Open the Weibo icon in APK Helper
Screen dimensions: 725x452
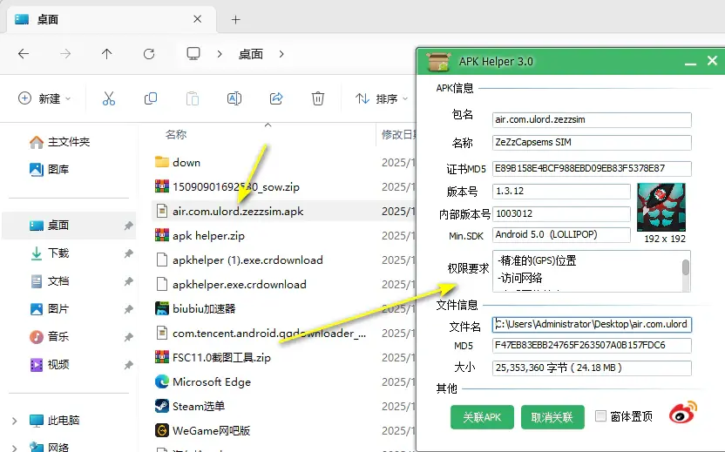[683, 412]
